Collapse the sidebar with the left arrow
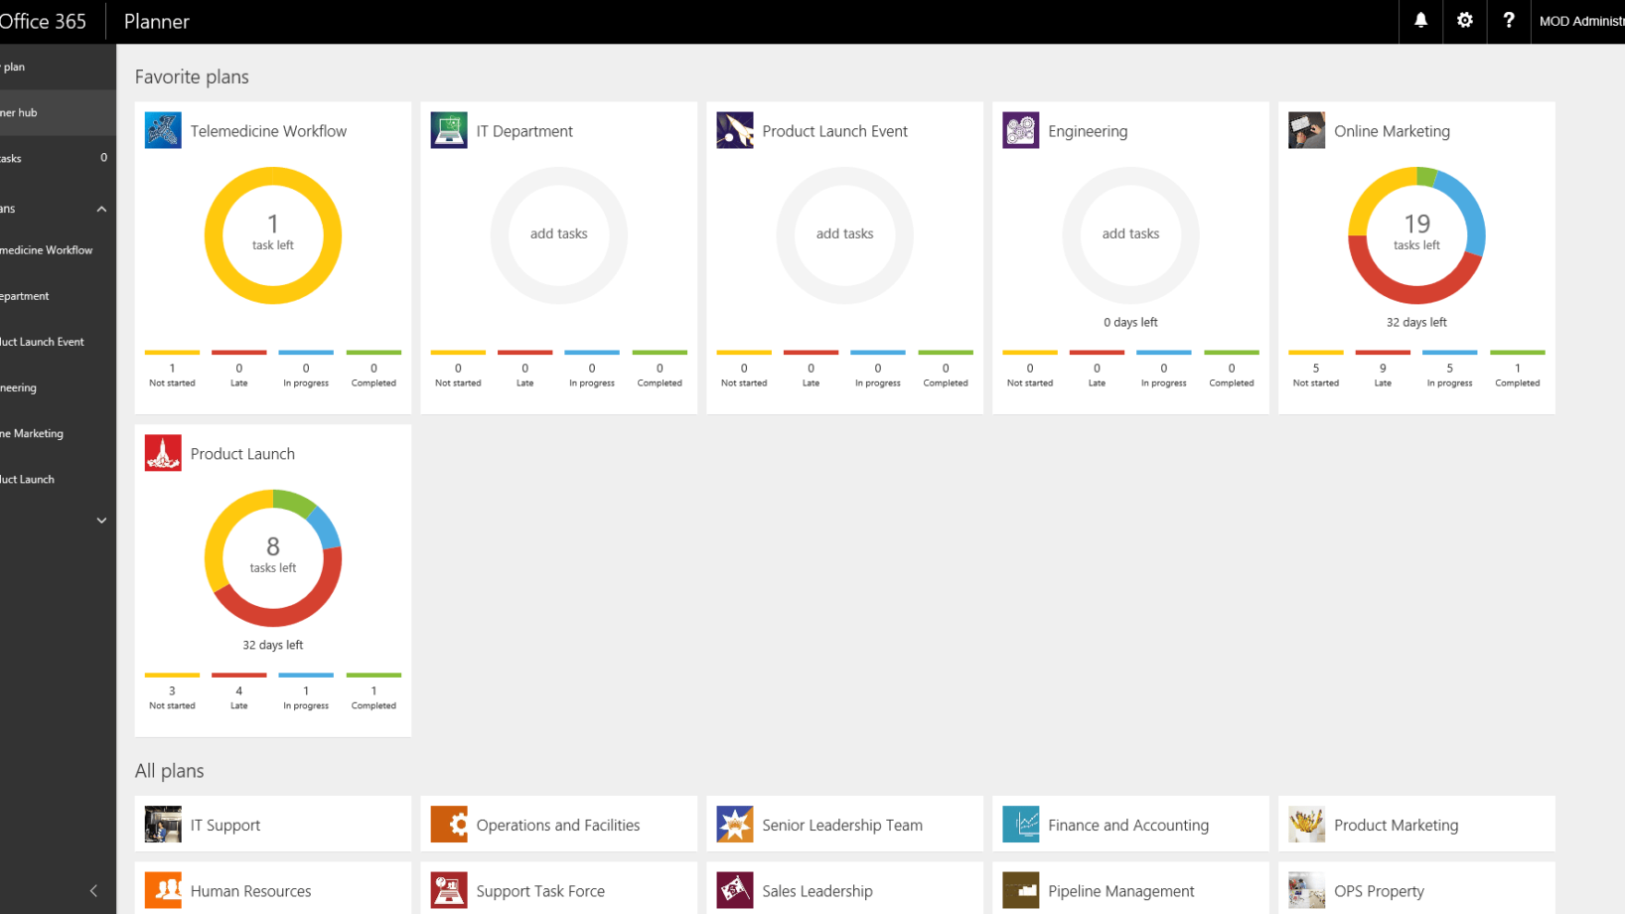 click(x=93, y=891)
